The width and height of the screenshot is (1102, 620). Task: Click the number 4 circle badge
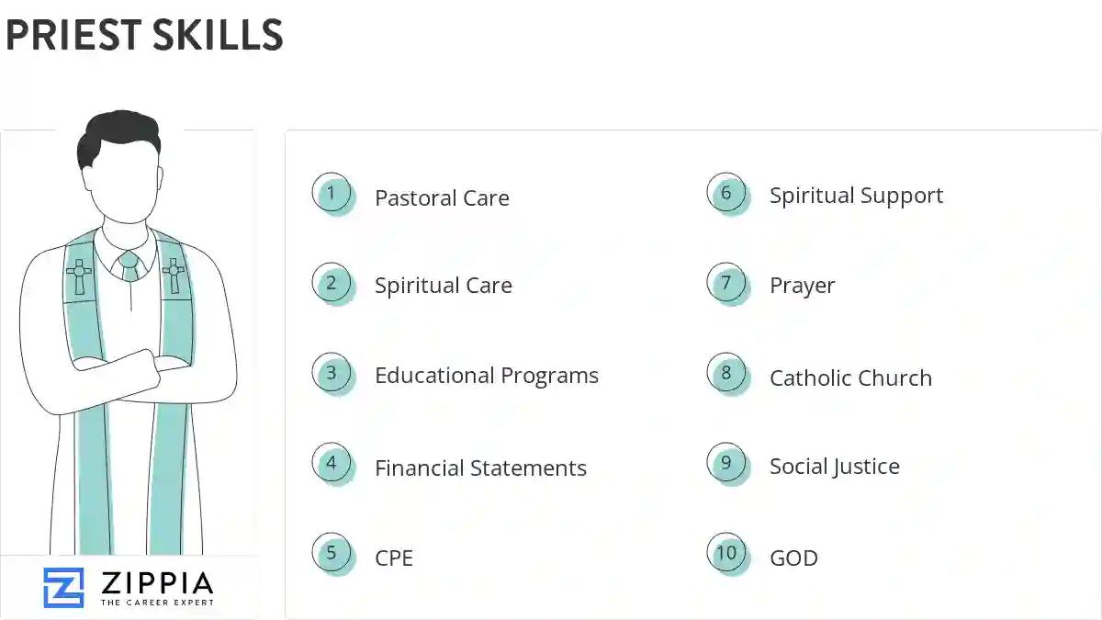[332, 464]
